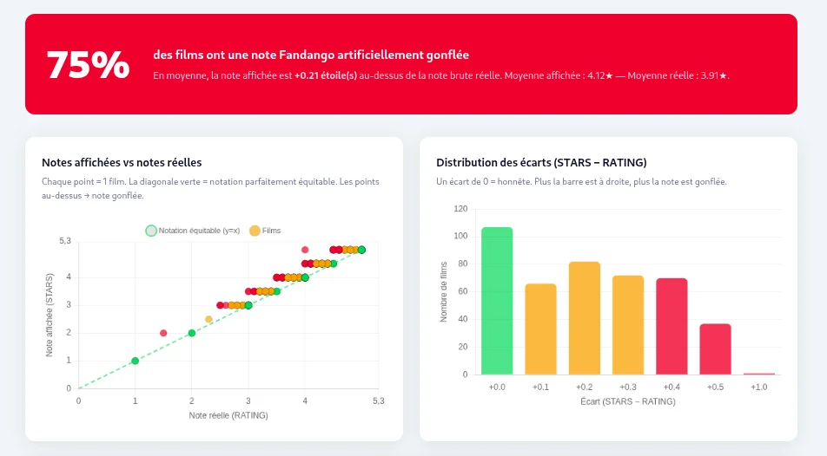Click the 'Nombre de films' axis label
Viewport: 827px width, 456px height.
coord(444,291)
